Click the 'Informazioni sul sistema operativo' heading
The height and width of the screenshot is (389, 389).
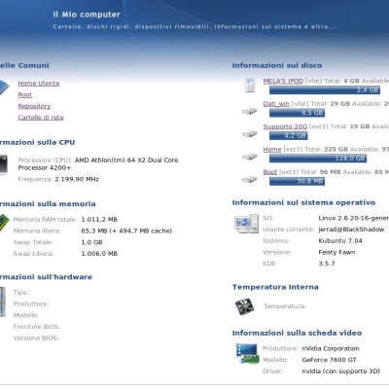pyautogui.click(x=303, y=202)
